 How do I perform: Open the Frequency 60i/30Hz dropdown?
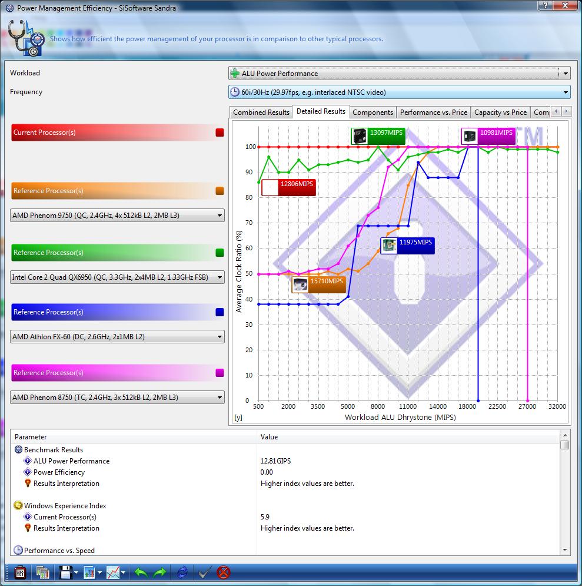[400, 92]
